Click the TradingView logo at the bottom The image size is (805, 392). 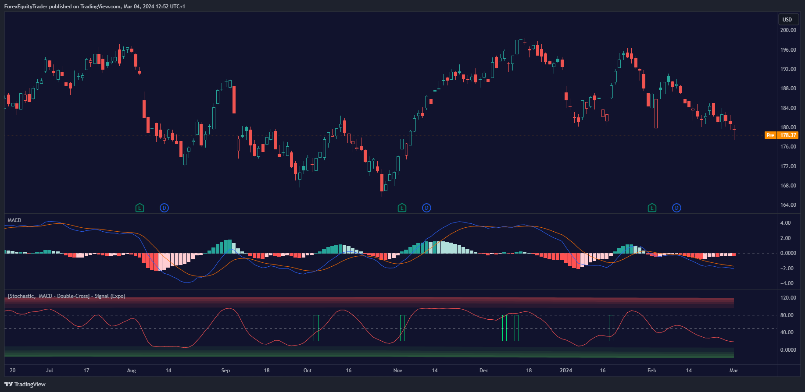click(25, 384)
